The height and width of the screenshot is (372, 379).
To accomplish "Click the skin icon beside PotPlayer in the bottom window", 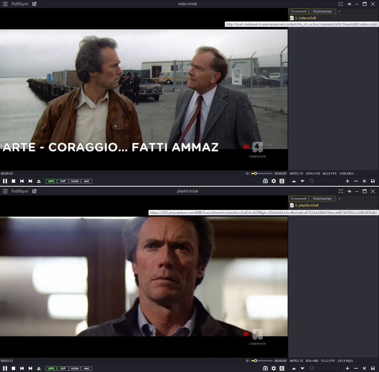I will [34, 191].
